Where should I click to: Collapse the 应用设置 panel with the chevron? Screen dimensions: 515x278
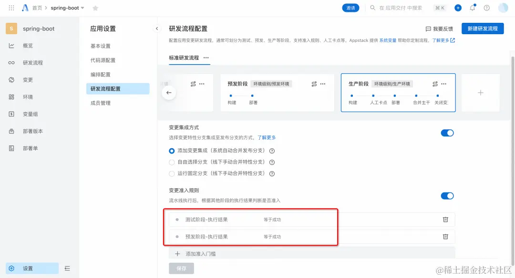tap(157, 28)
